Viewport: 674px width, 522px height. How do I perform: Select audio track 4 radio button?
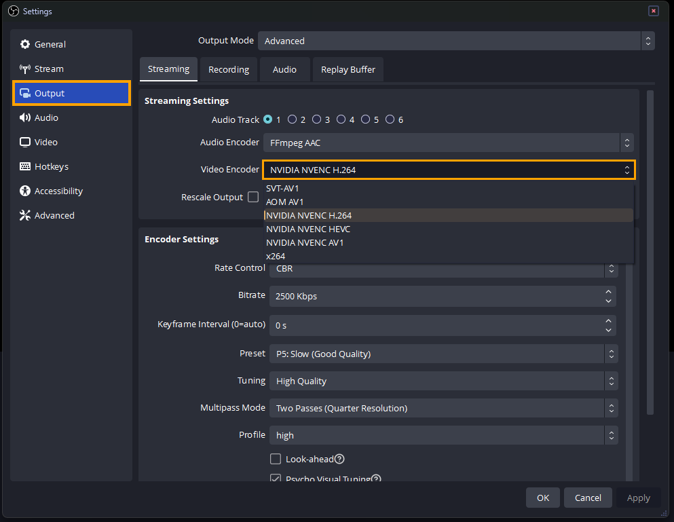[341, 119]
